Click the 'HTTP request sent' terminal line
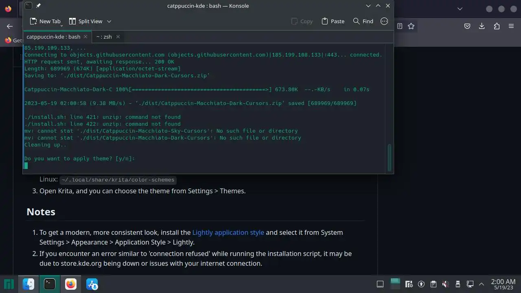This screenshot has width=521, height=293. coord(99,61)
